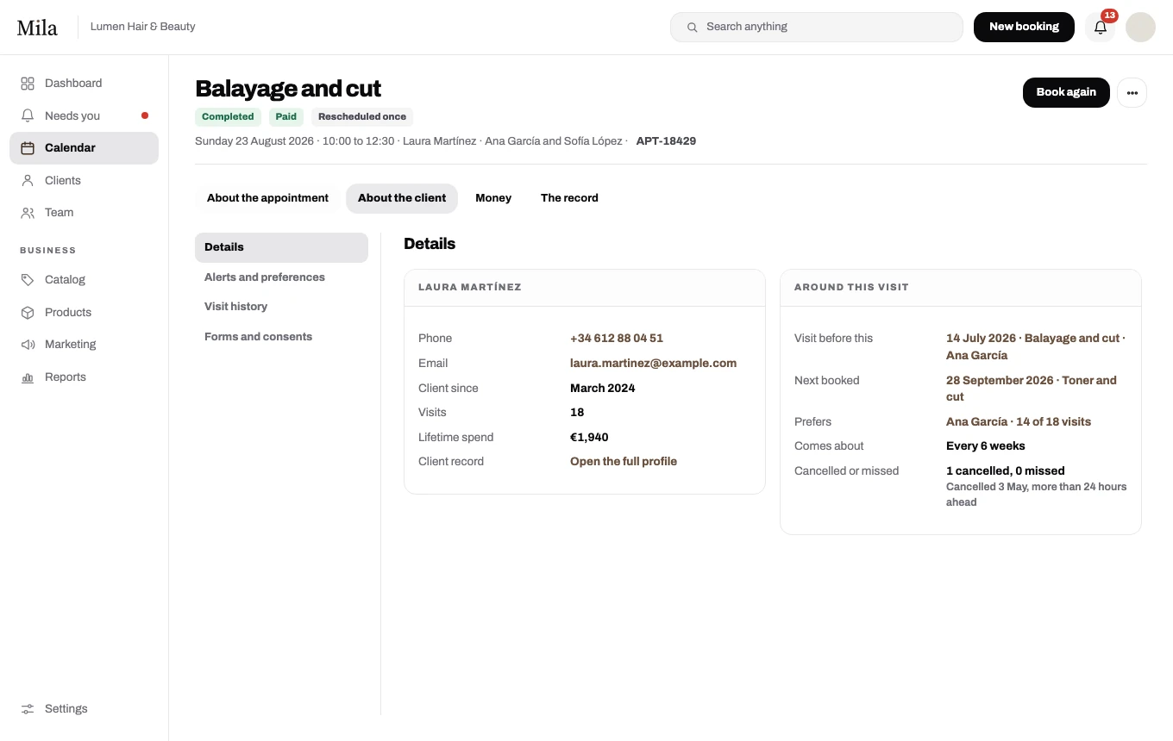Switch to the Money tab

[x=493, y=198]
